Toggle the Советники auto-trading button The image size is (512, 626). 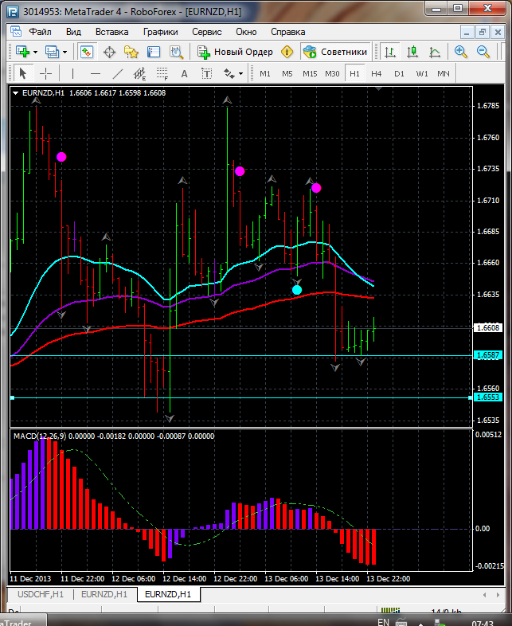(334, 52)
